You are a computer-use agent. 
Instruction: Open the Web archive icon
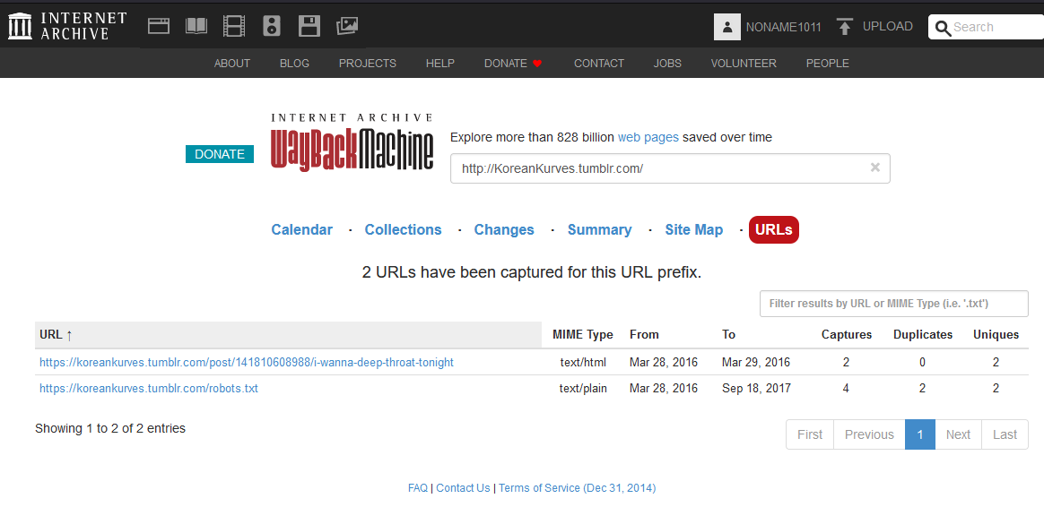(x=159, y=26)
